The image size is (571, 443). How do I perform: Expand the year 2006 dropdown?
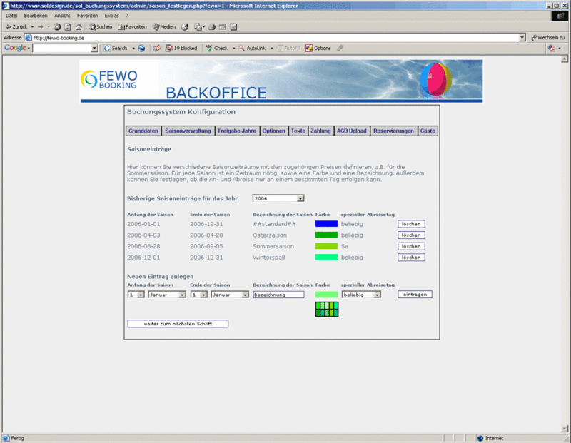click(300, 198)
